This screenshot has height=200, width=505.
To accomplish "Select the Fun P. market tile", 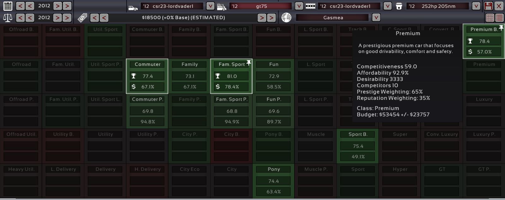I will pyautogui.click(x=274, y=111).
